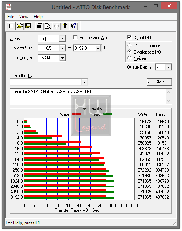Click the red Write legend swatch

pos(77,114)
